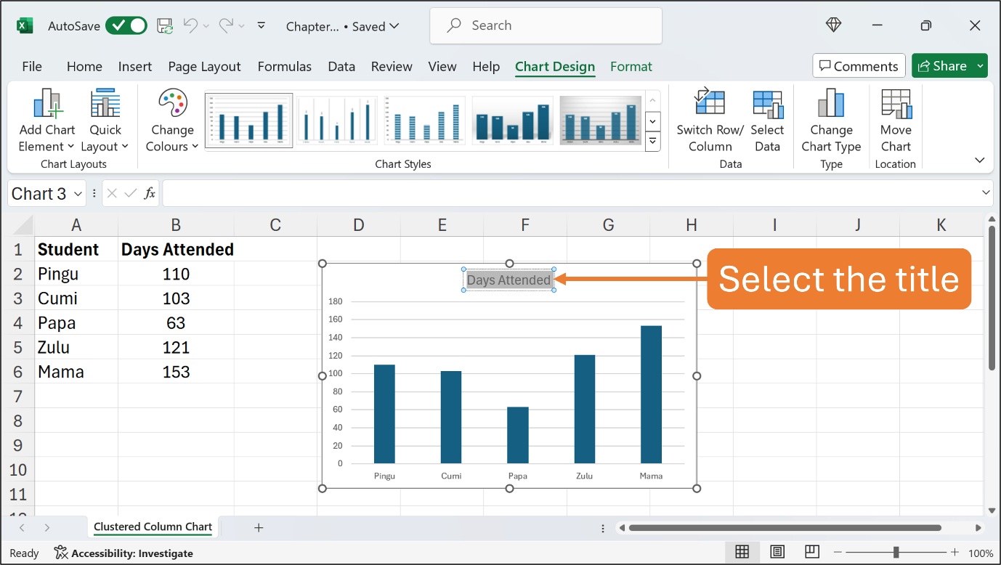Open the Quick Layout gallery
Image resolution: width=1001 pixels, height=565 pixels.
click(x=105, y=121)
